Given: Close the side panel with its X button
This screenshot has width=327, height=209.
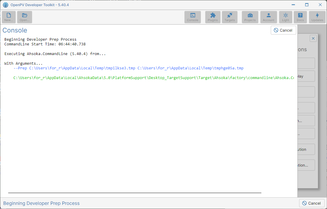Looking at the screenshot, I should coord(313,38).
